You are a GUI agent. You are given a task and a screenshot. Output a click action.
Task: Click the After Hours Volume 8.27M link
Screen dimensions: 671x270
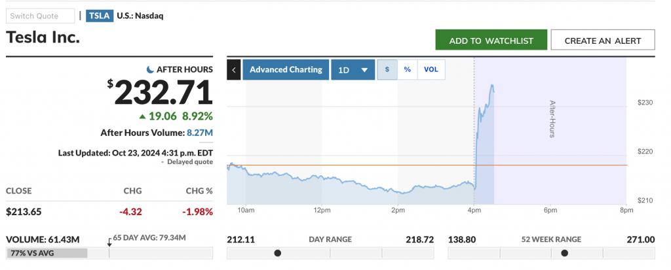(200, 133)
